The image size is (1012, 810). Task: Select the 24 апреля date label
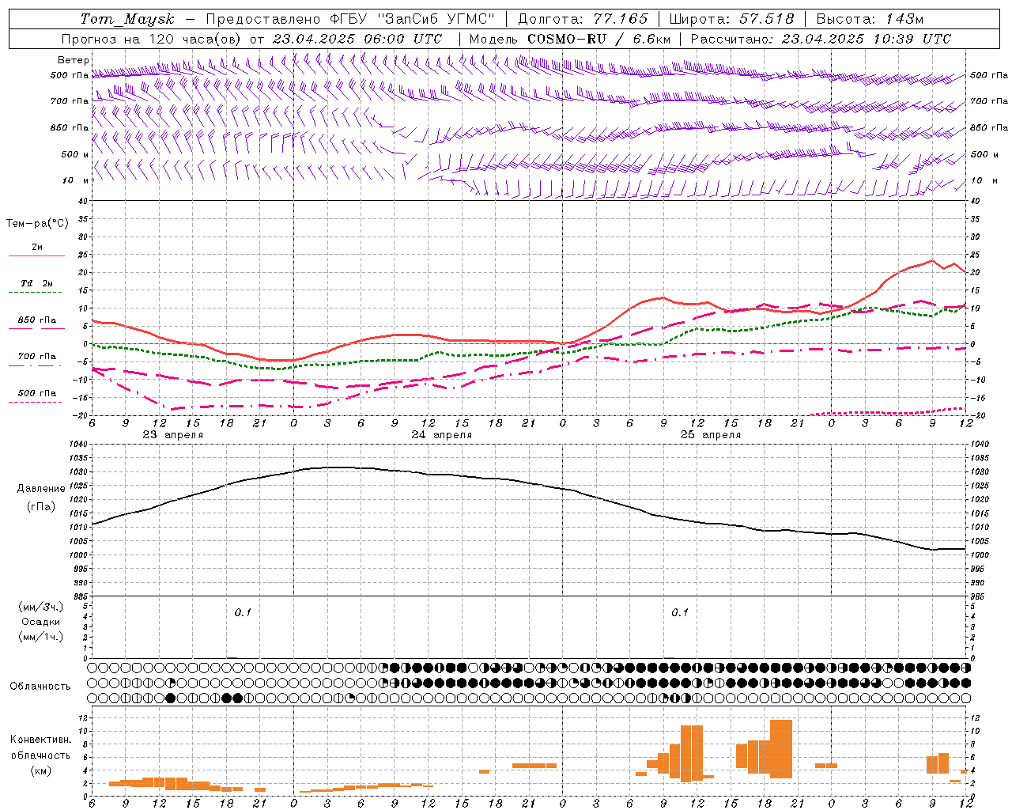pyautogui.click(x=441, y=435)
